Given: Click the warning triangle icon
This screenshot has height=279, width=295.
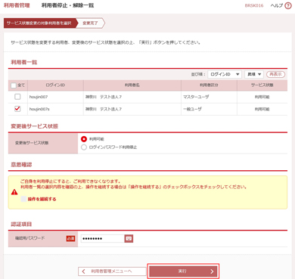Looking at the screenshot, I should [14, 192].
